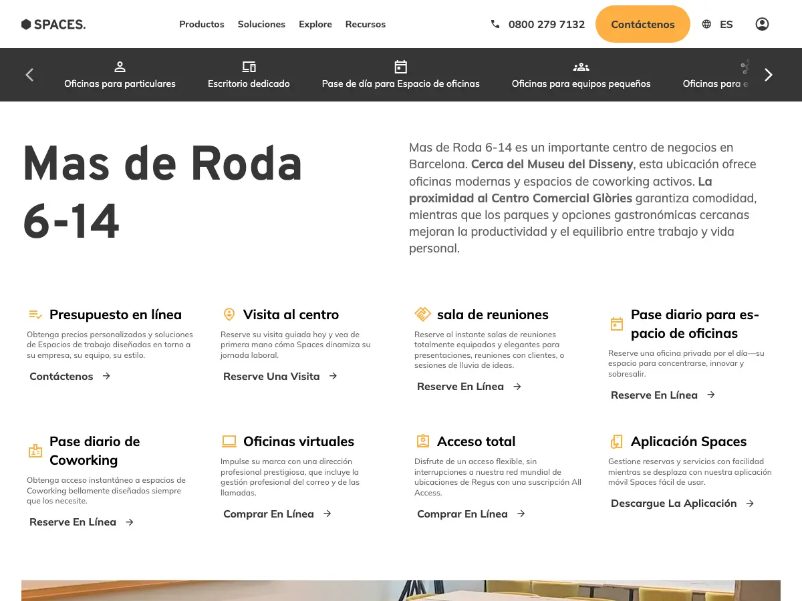Viewport: 802px width, 601px height.
Task: Click the left carousel arrow
Action: point(29,75)
